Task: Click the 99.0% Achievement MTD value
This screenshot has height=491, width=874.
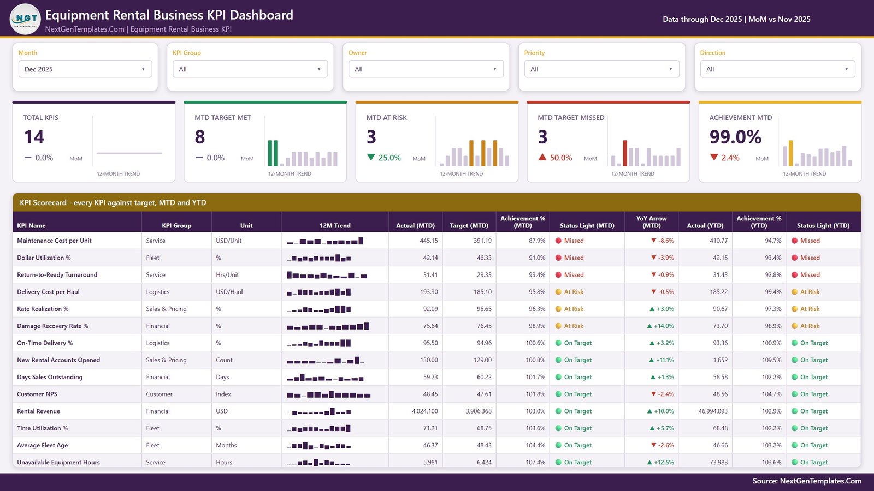Action: (735, 137)
